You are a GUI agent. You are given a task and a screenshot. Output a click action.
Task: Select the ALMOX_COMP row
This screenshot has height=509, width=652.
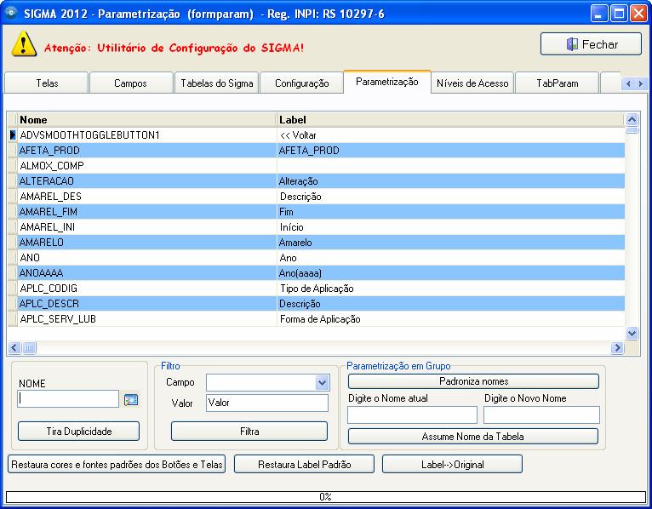tap(316, 165)
